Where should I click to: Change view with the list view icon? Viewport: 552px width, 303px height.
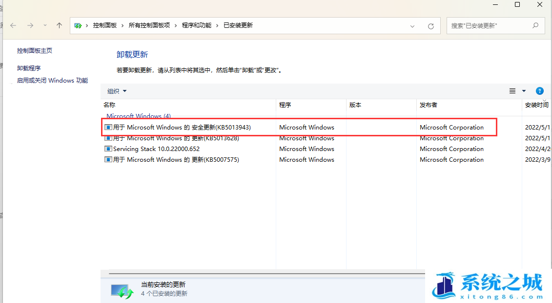pyautogui.click(x=512, y=91)
